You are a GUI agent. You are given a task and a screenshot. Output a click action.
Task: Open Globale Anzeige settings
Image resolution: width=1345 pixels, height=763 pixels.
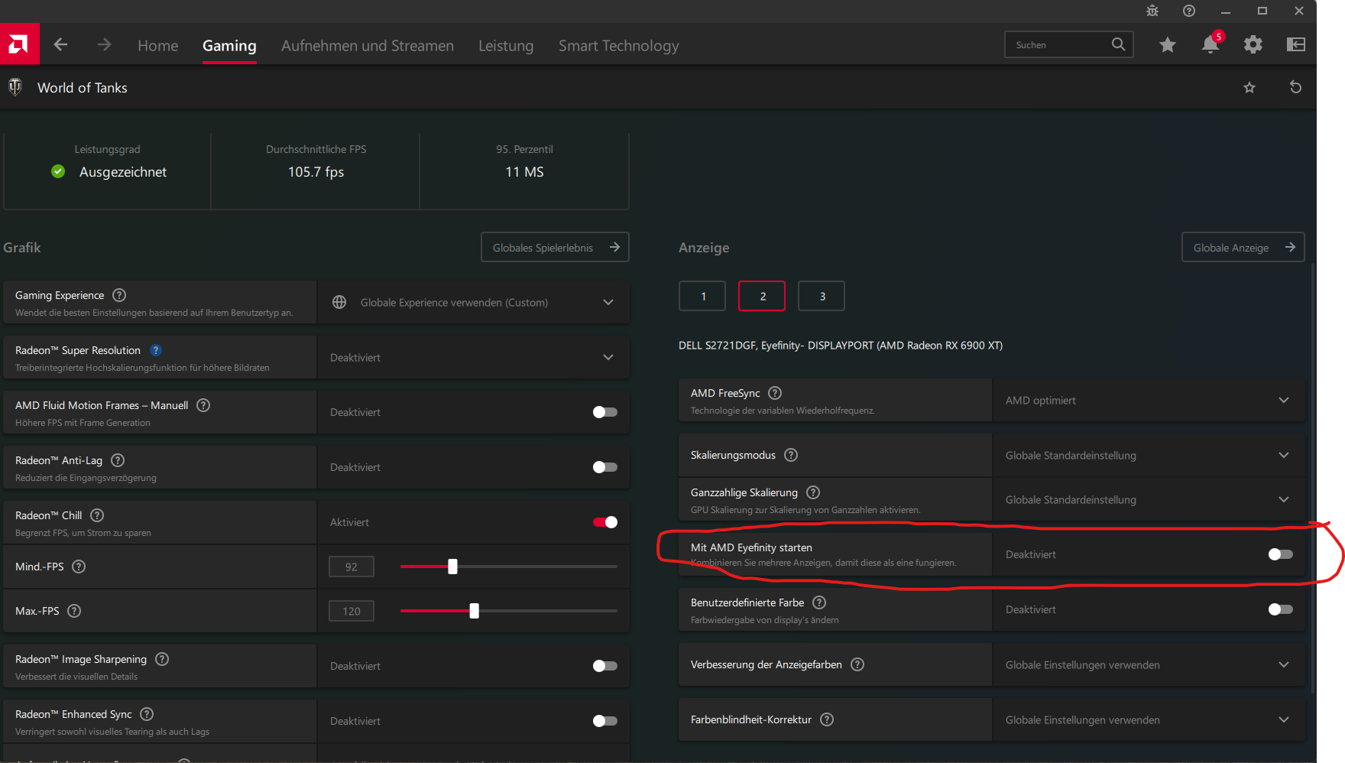1243,247
